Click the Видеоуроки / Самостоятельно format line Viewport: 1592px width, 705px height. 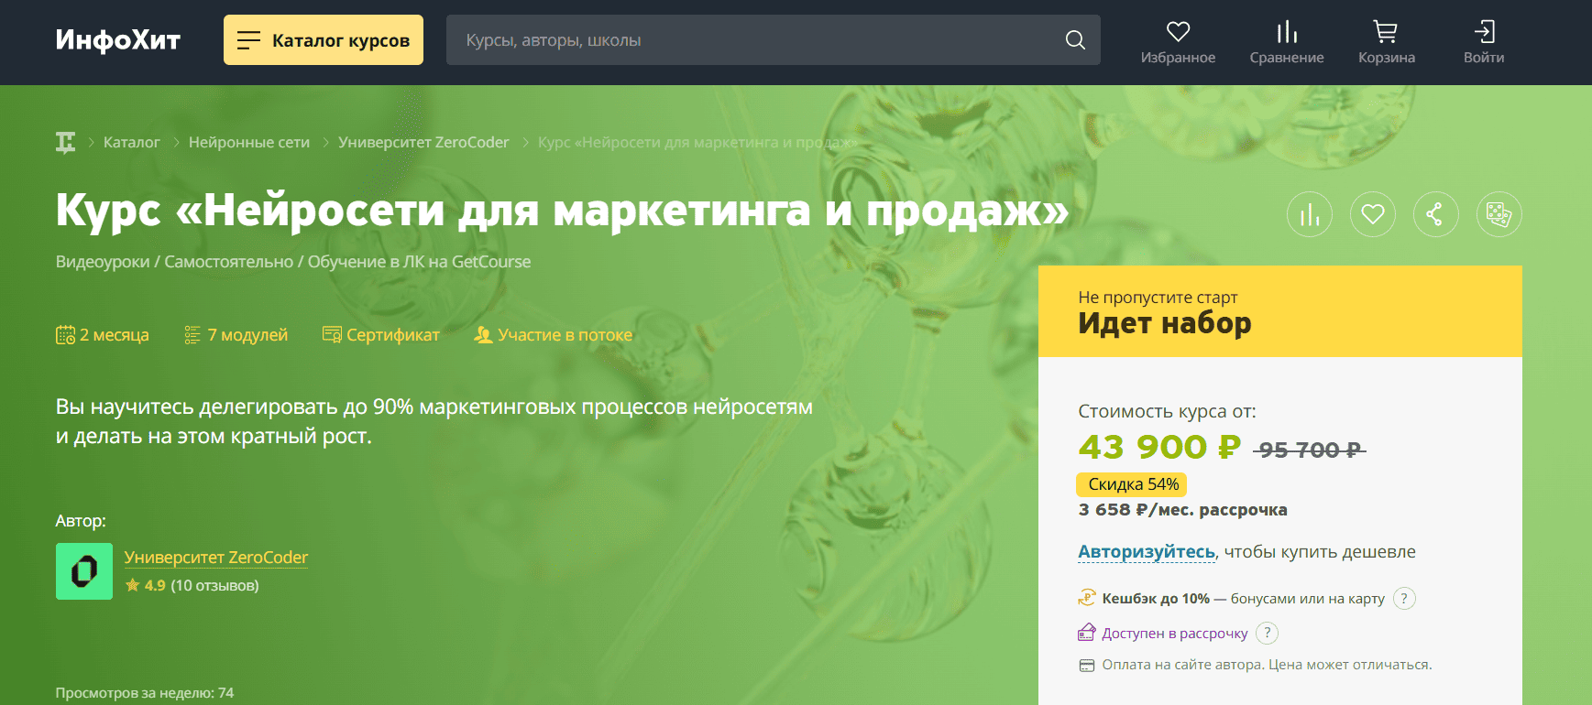coord(293,262)
